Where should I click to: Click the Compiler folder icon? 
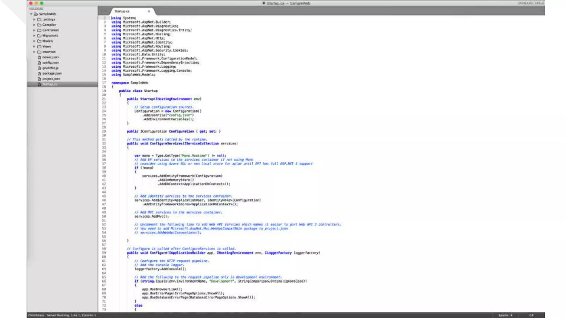pos(39,25)
